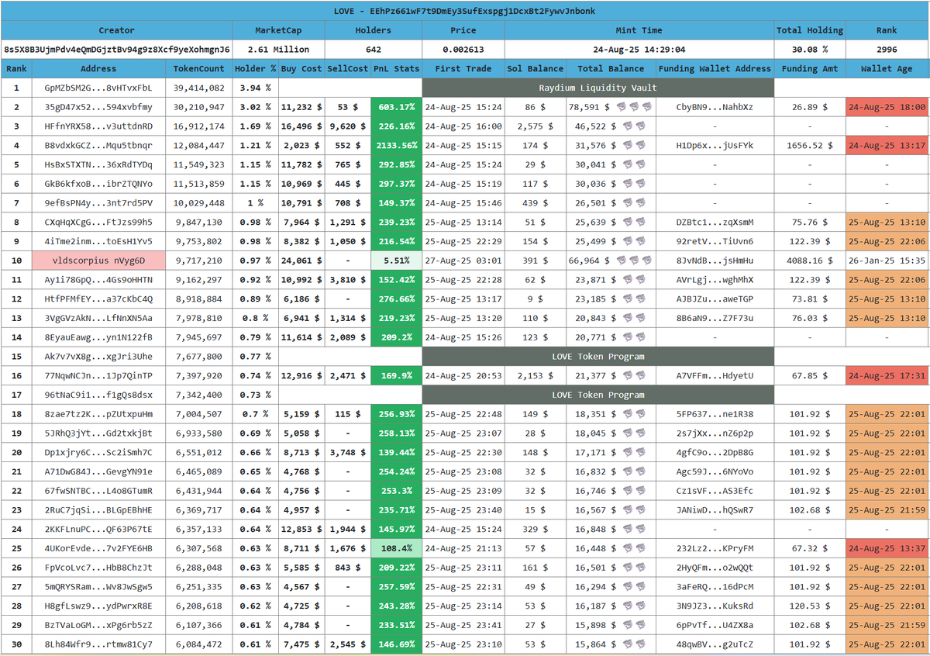The width and height of the screenshot is (930, 656).
Task: Click the Holder % column header
Action: click(x=255, y=68)
